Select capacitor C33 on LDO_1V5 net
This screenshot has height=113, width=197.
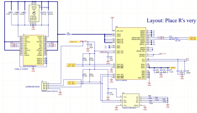click(x=108, y=57)
